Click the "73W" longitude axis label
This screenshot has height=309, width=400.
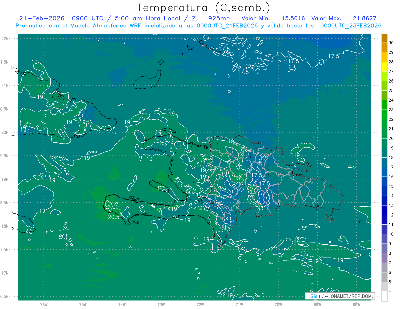pyautogui.click(x=161, y=305)
